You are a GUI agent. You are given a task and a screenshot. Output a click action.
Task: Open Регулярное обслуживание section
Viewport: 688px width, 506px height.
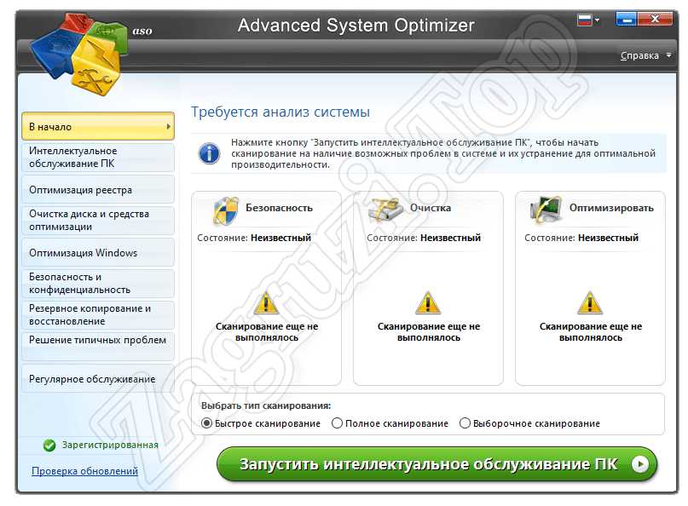coord(98,378)
